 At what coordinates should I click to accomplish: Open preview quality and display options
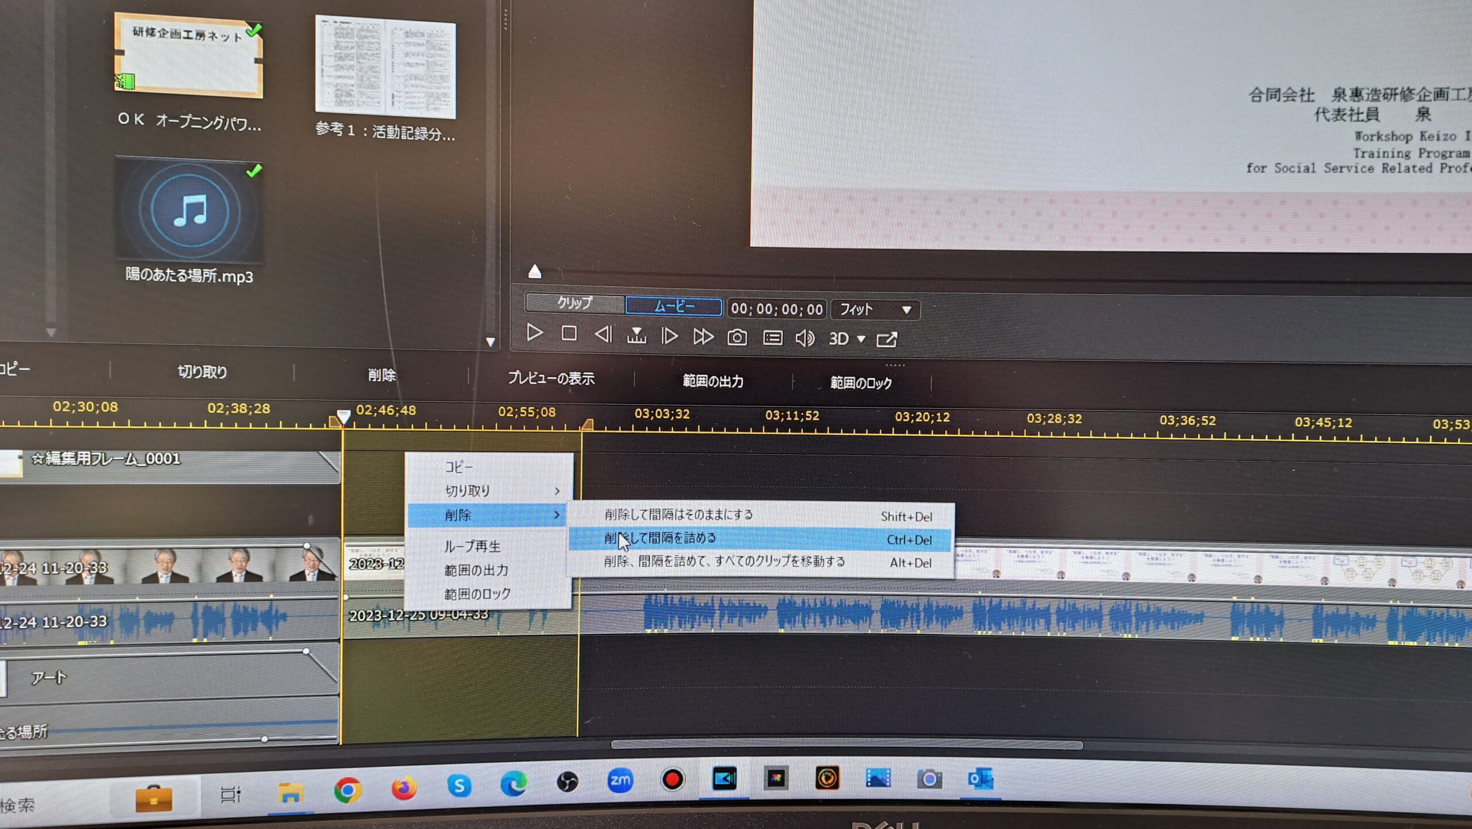772,337
